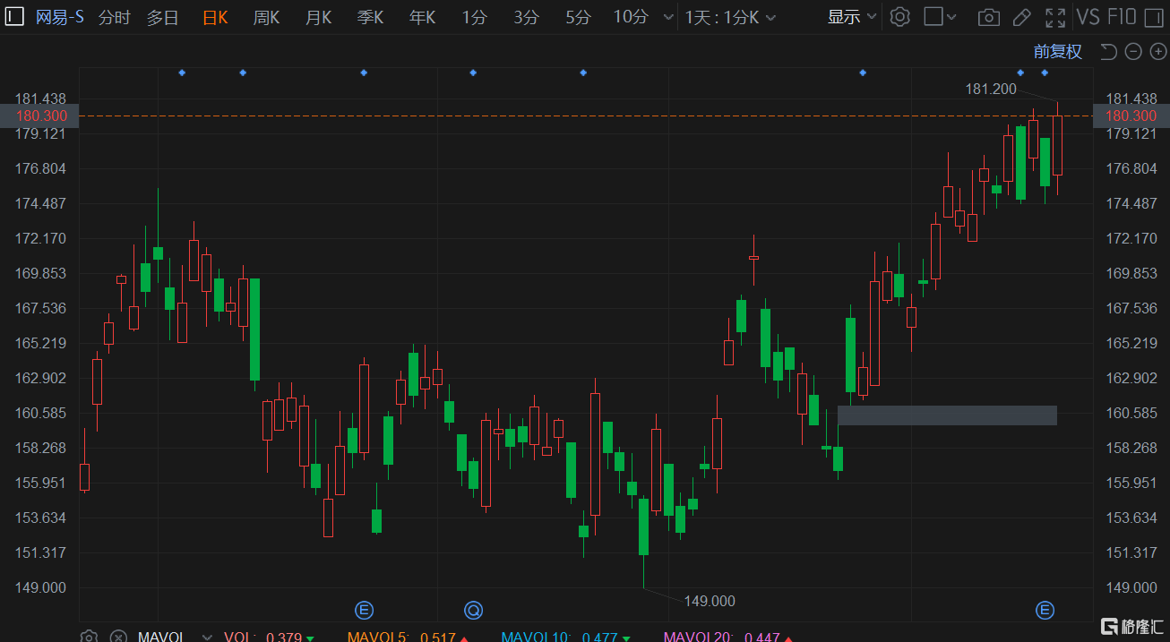Zoom out the chart with minus icon
The image size is (1170, 642).
1133,52
